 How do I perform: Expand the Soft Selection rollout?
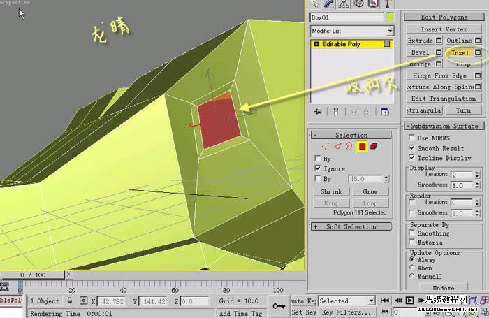pos(351,227)
